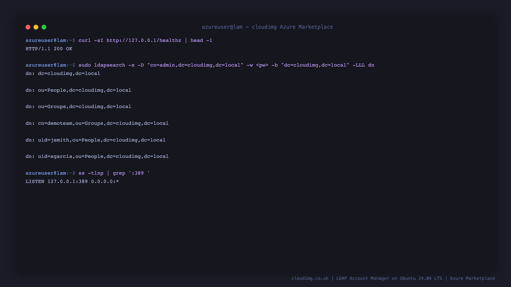Click the 'curl -sI http://127.0.0.1/healthz' command line
Viewport: 511px width, 287px height.
pyautogui.click(x=119, y=40)
